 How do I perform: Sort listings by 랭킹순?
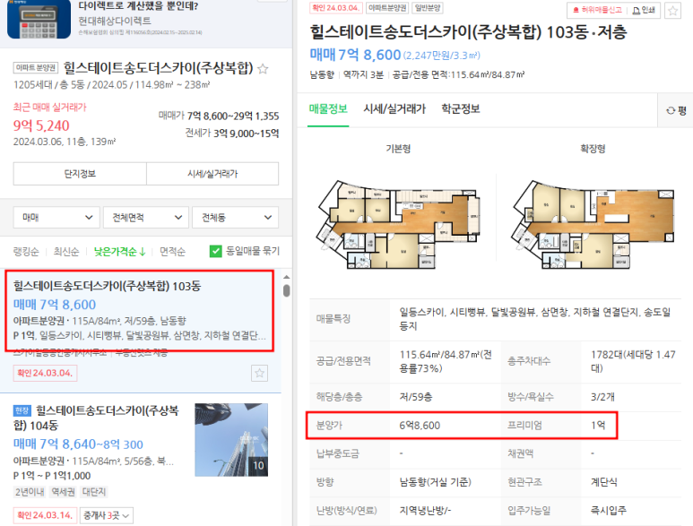click(x=26, y=252)
